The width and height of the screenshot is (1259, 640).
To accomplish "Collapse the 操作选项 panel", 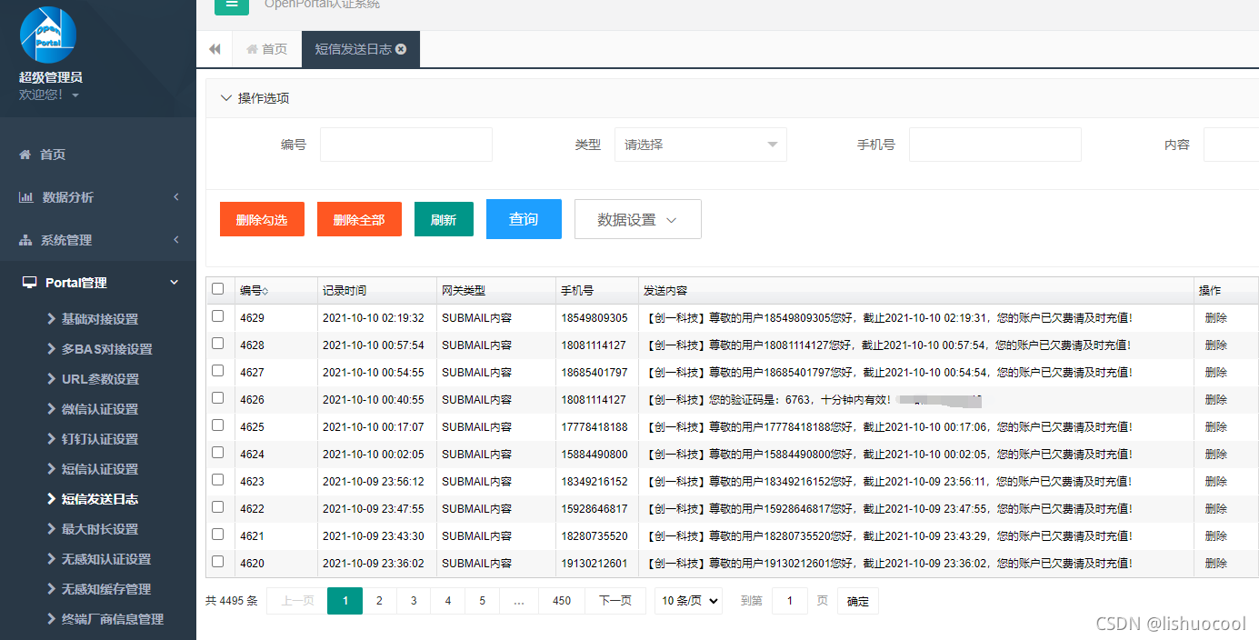I will point(255,98).
